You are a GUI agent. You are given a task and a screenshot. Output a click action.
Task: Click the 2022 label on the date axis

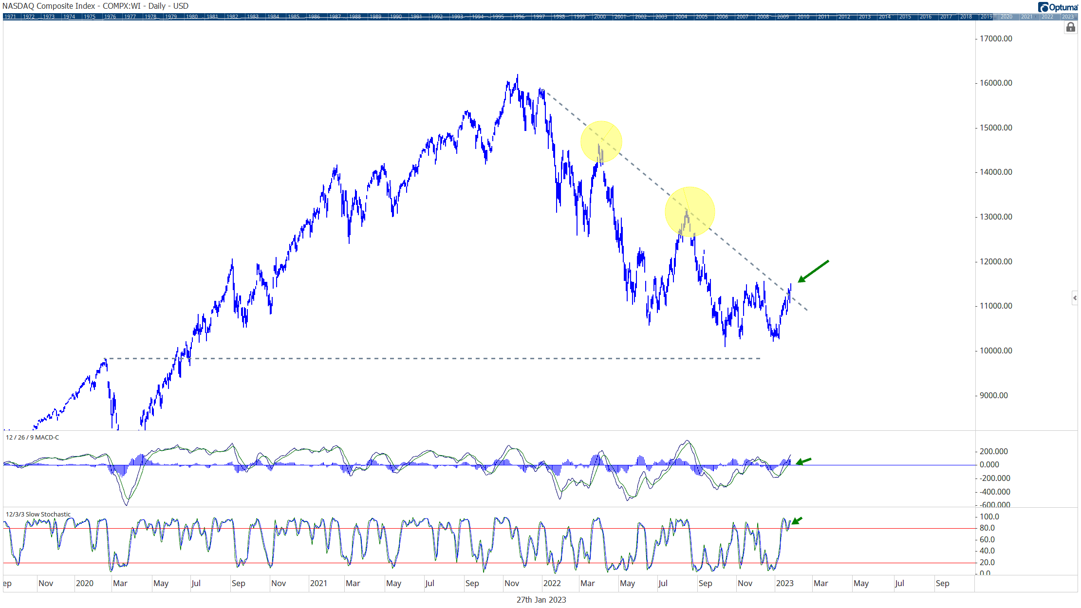point(552,583)
